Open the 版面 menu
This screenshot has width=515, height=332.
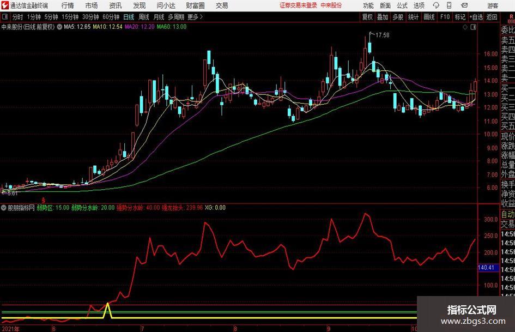[x=385, y=5]
